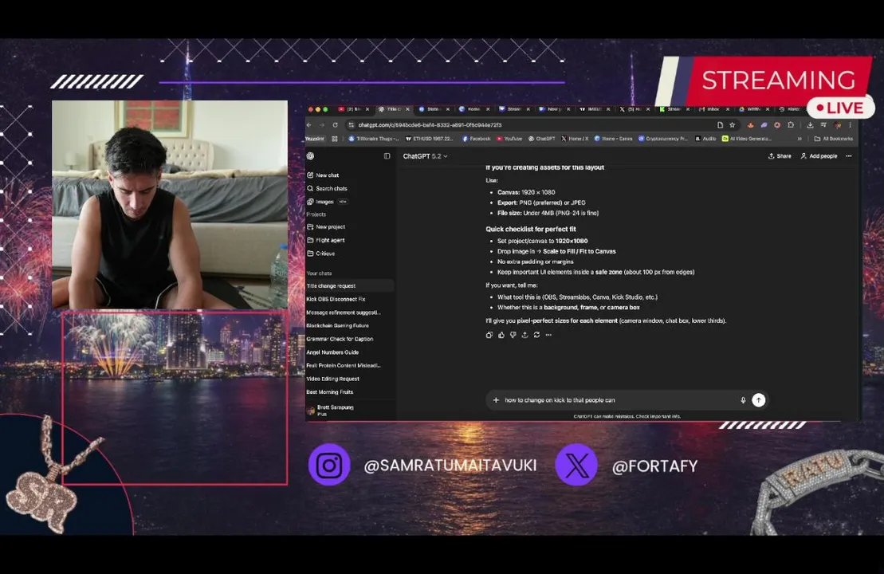The height and width of the screenshot is (574, 884).
Task: Create a New project in the sidebar
Action: (x=326, y=226)
